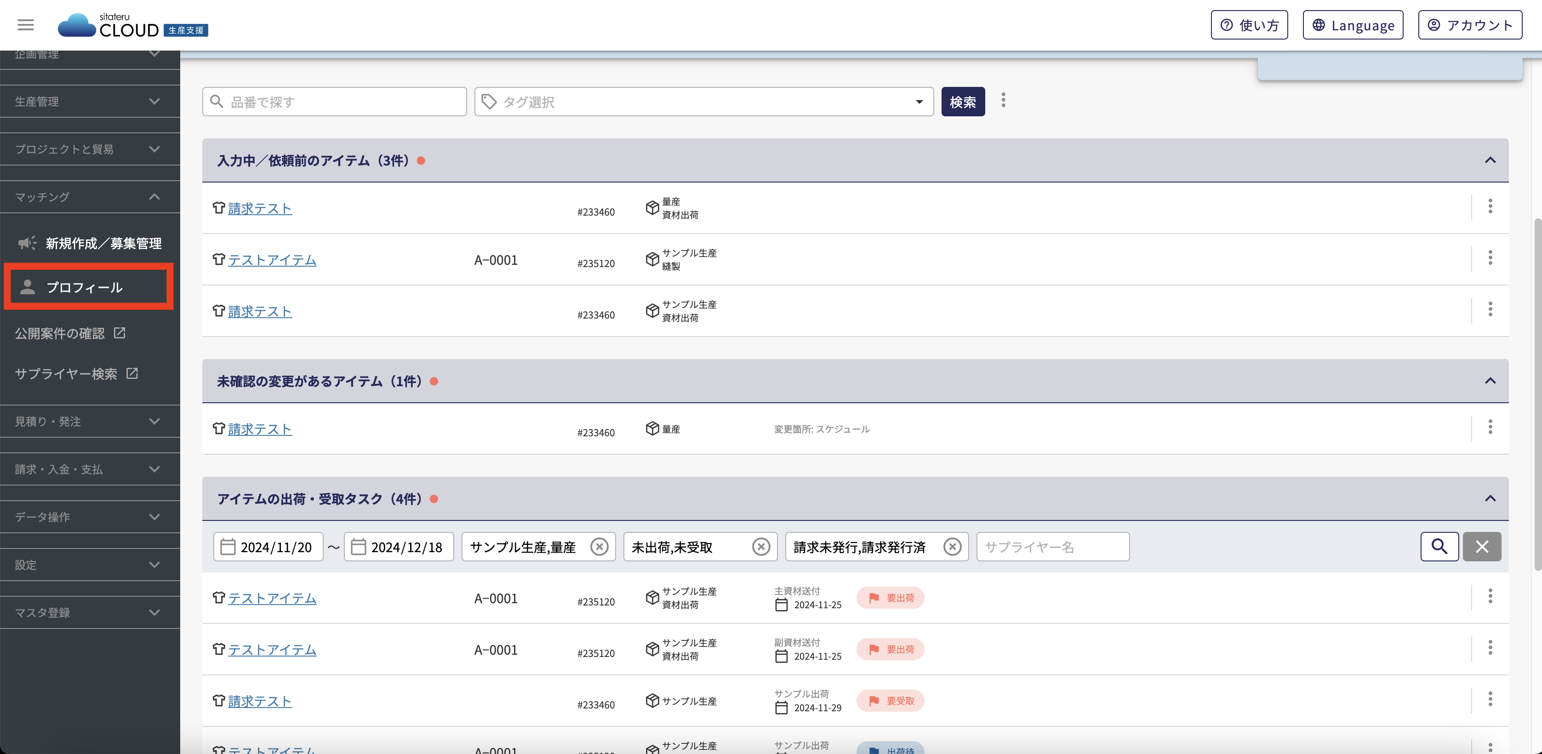Click T-shirt icon beside 請求テスト 量産 資材出荷
The image size is (1542, 754).
point(218,208)
